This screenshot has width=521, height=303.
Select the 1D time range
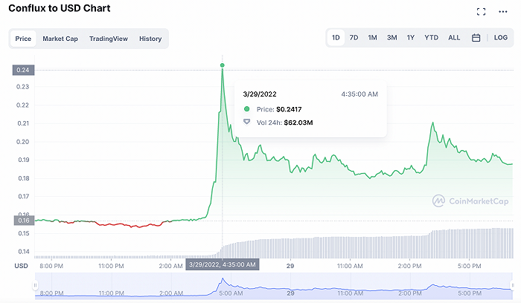[336, 38]
